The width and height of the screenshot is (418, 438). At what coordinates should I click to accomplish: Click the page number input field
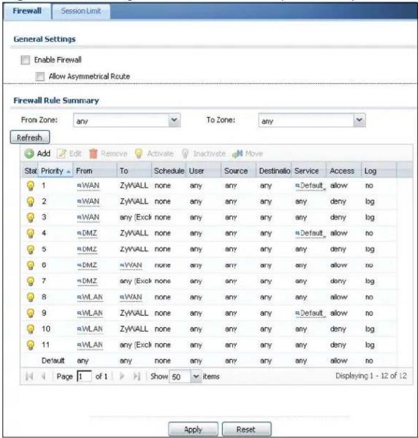point(84,376)
